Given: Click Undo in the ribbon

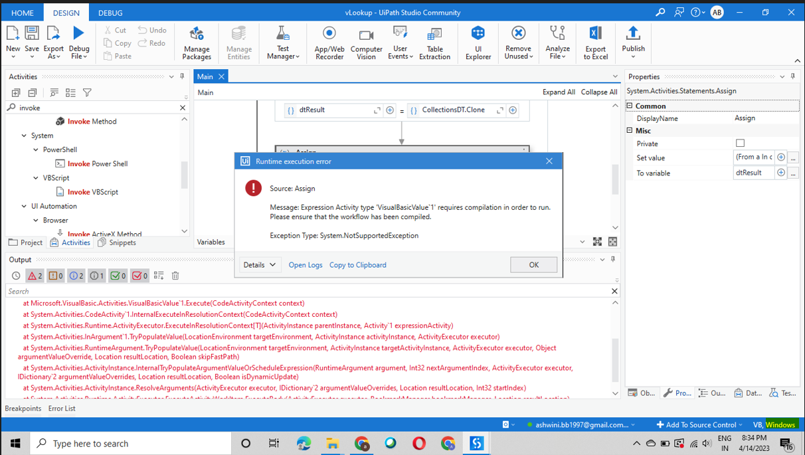Looking at the screenshot, I should [152, 30].
